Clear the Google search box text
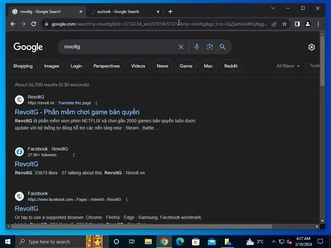331x248 pixels. tap(181, 47)
